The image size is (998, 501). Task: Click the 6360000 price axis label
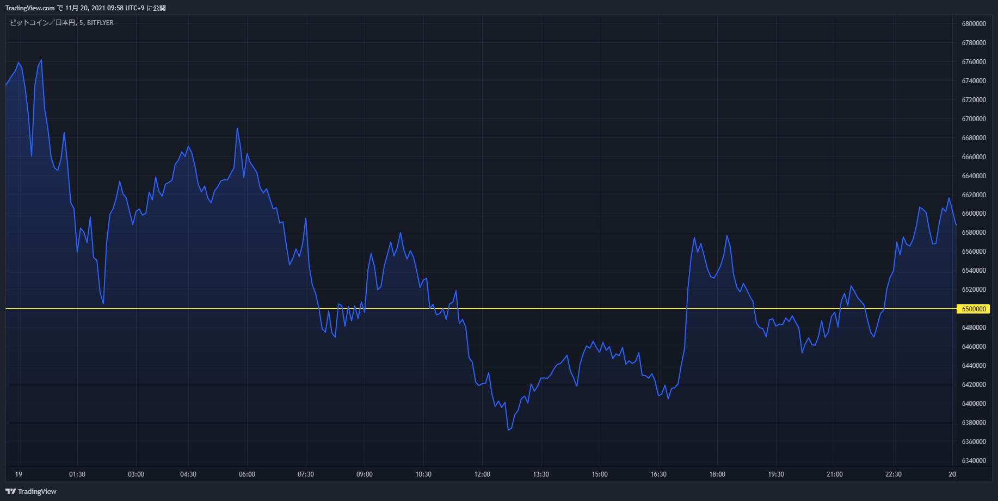(974, 442)
